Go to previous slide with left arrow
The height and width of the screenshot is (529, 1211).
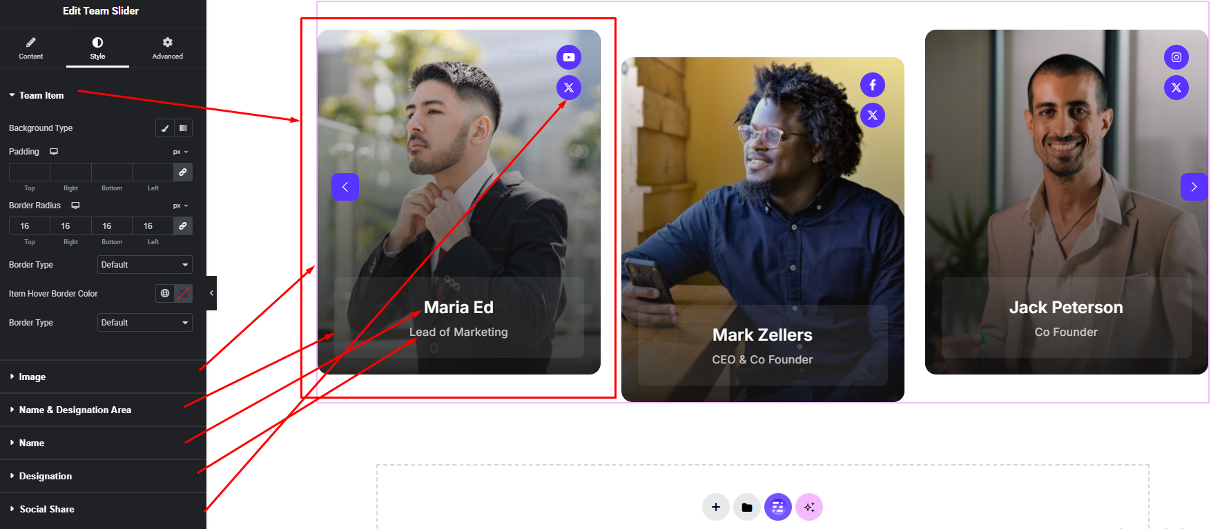tap(345, 187)
